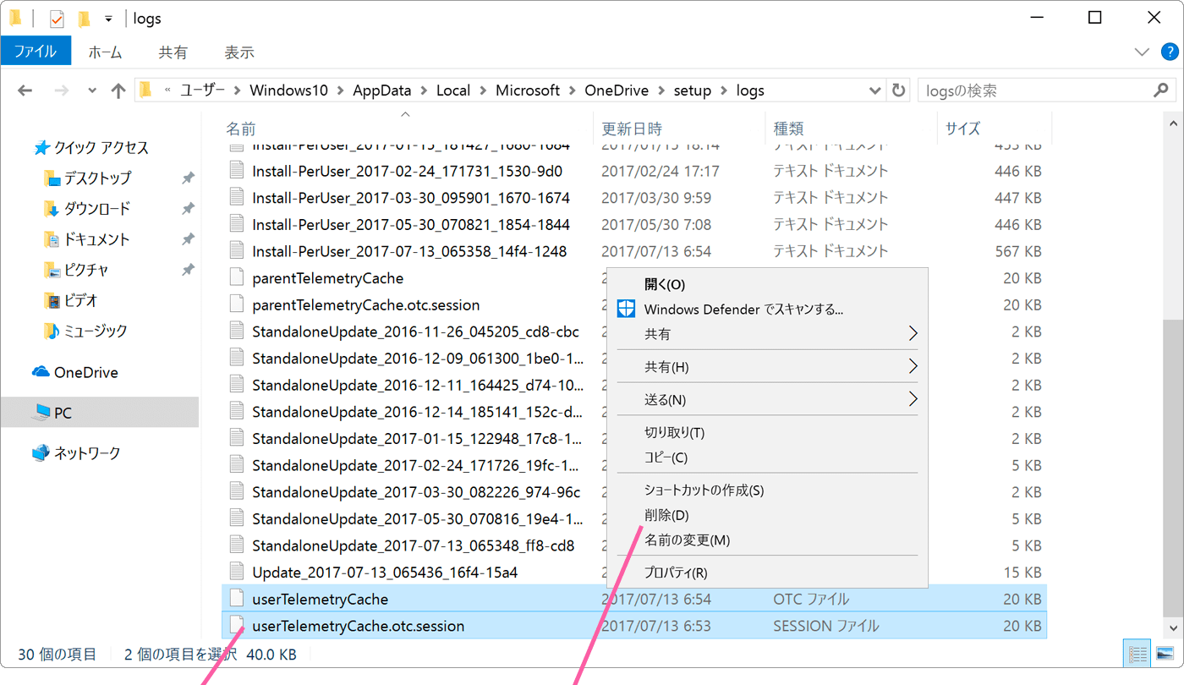This screenshot has width=1184, height=685.
Task: Click the StandaloneUpdate_2017-07-13_065348_ff8-cd8 file icon
Action: coord(237,545)
